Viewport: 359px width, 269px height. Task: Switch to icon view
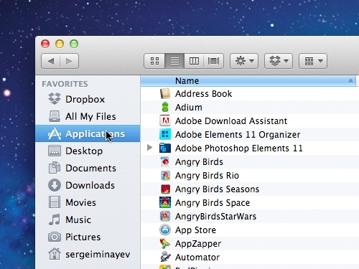(154, 61)
